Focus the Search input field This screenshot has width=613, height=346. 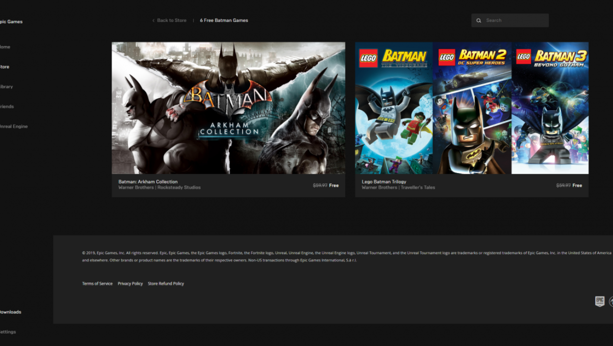click(510, 21)
